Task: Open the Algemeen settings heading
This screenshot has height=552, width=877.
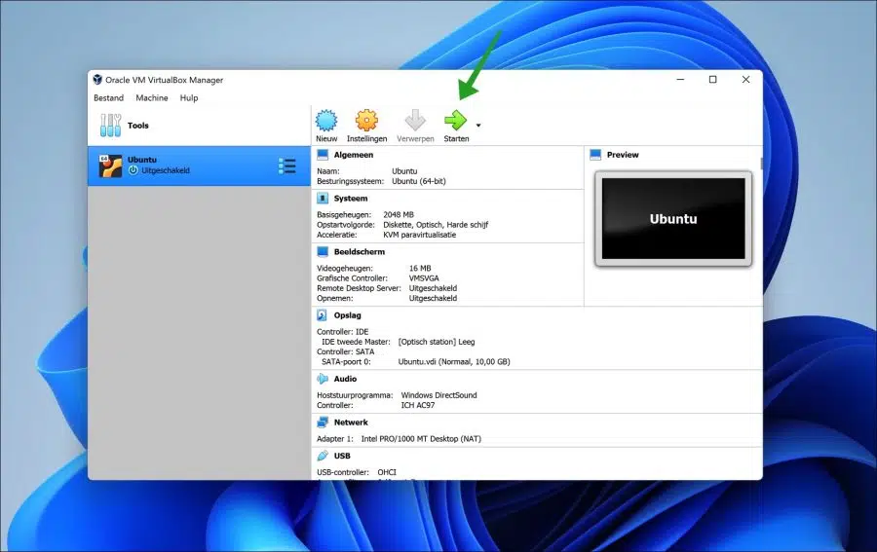Action: tap(354, 155)
